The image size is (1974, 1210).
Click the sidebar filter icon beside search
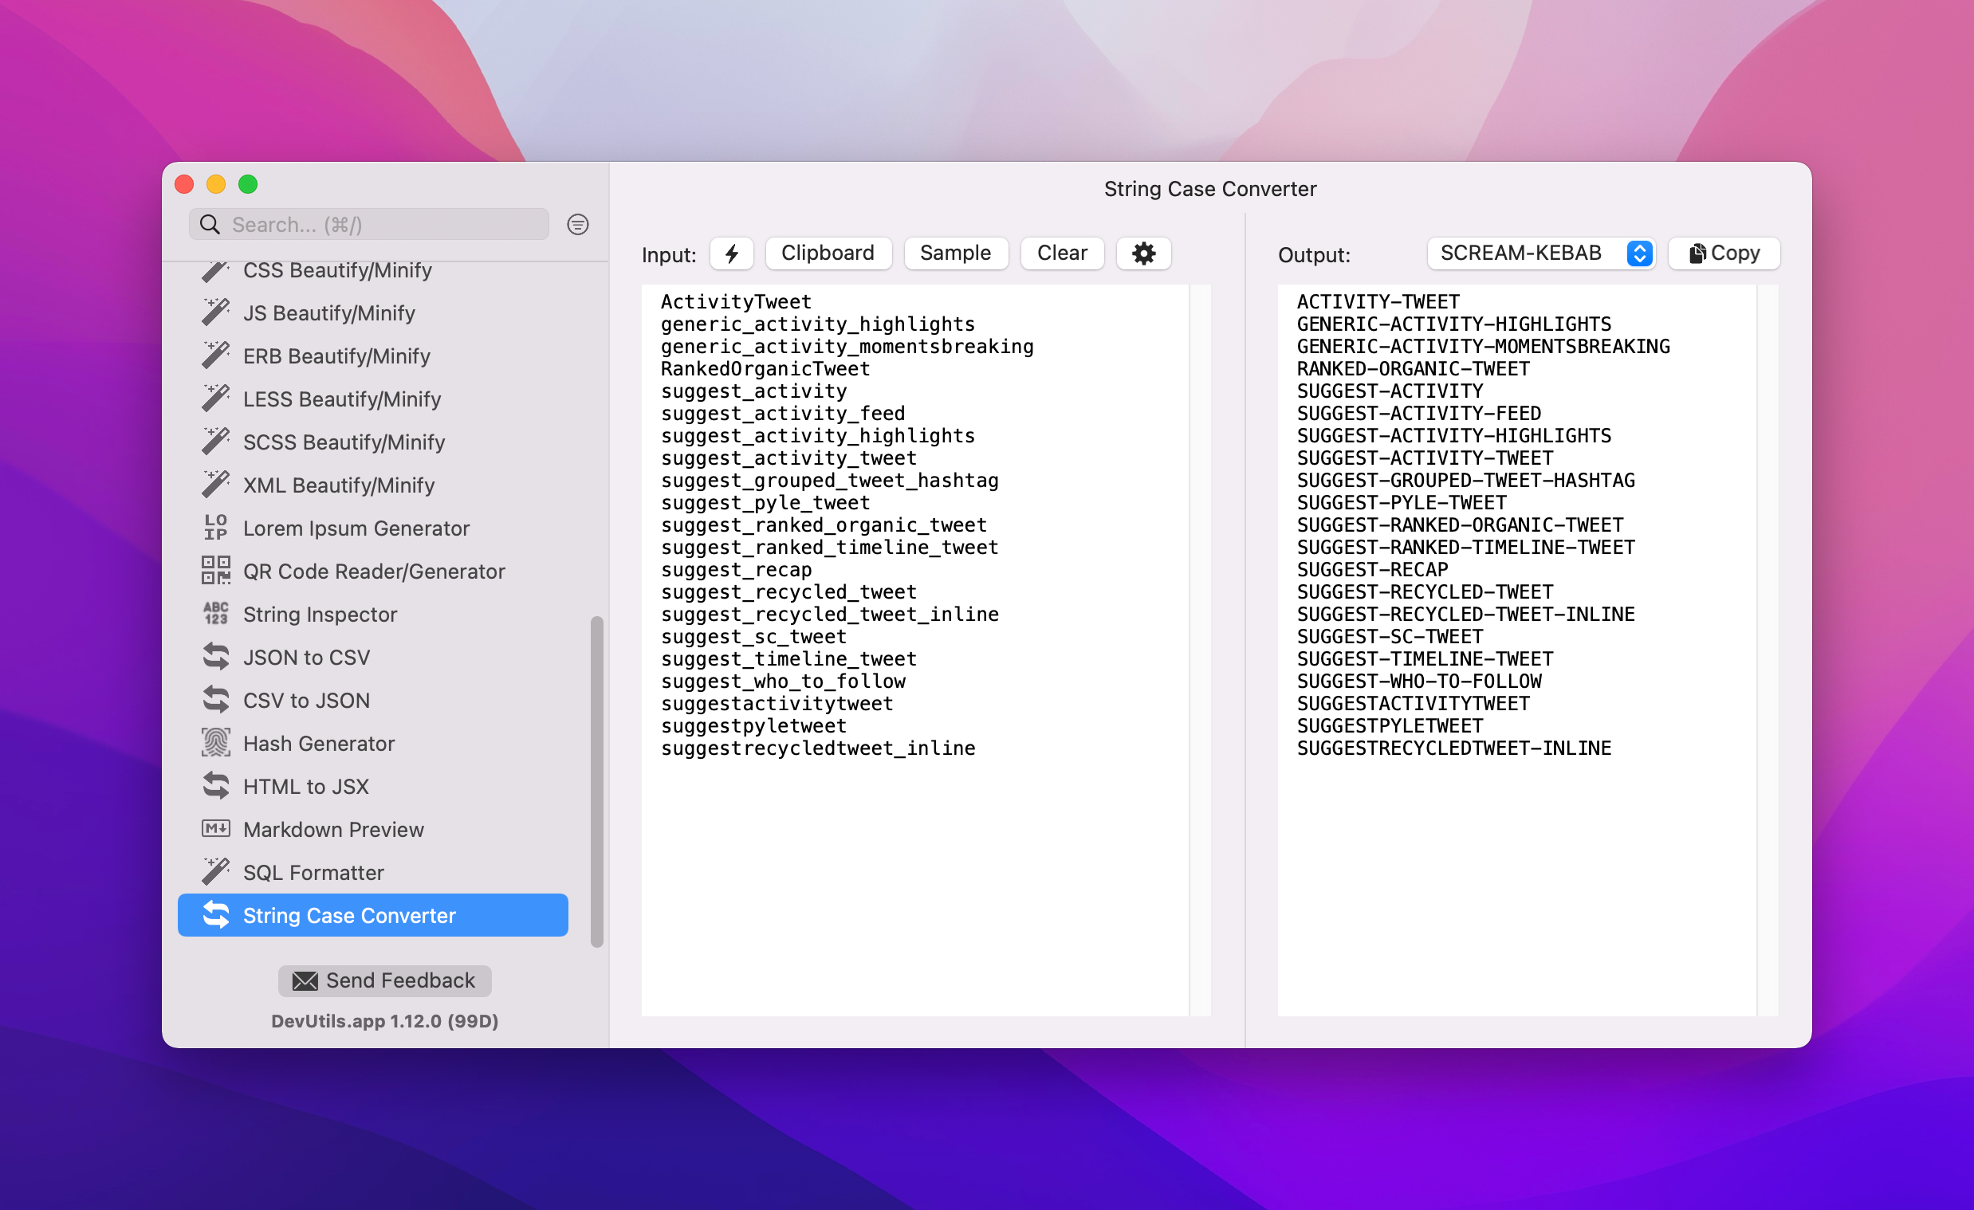click(x=578, y=225)
